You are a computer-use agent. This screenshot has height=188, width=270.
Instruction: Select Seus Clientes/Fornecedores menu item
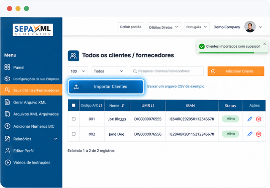tap(31, 90)
